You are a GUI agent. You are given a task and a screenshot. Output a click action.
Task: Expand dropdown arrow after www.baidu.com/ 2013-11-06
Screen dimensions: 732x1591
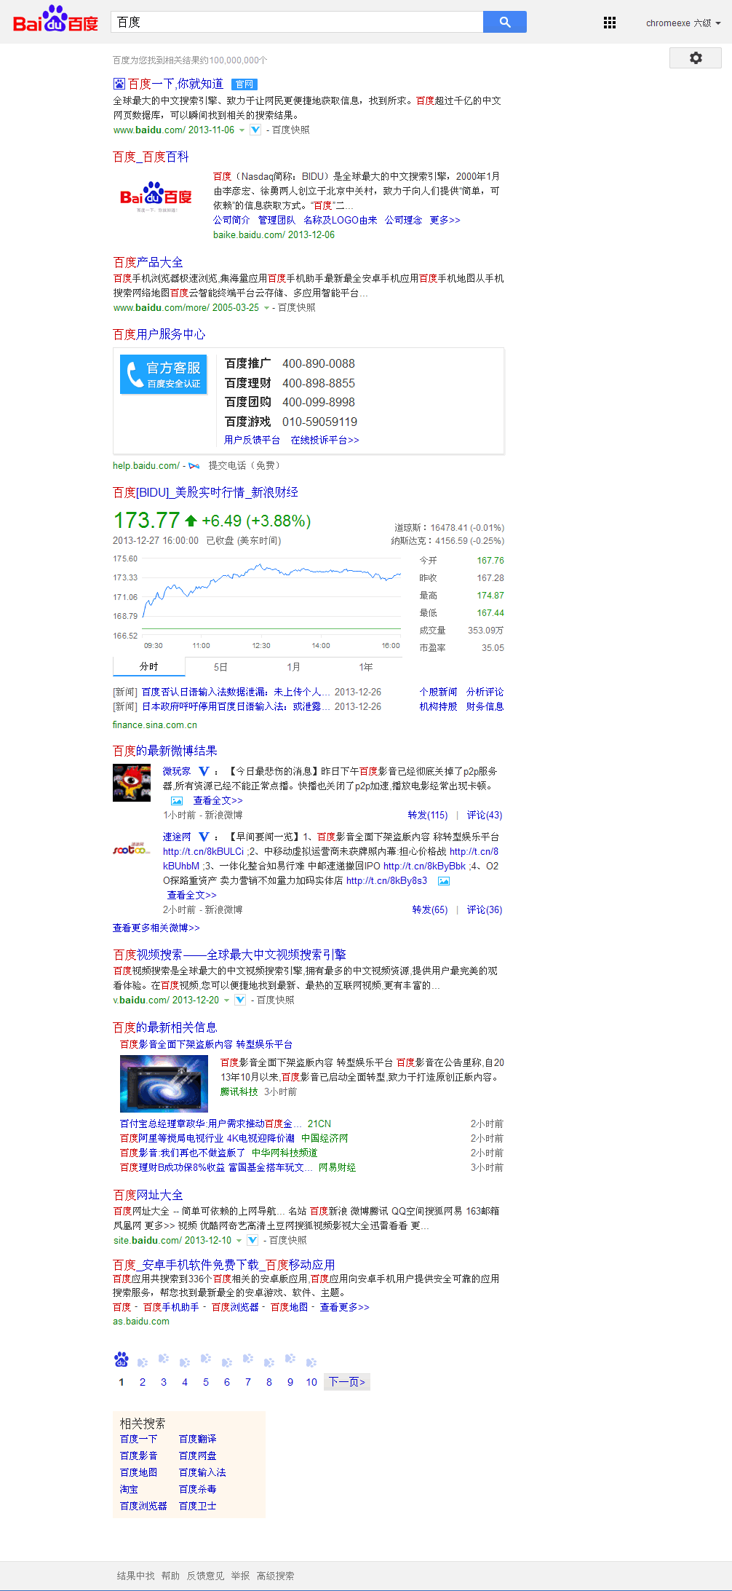[x=242, y=130]
